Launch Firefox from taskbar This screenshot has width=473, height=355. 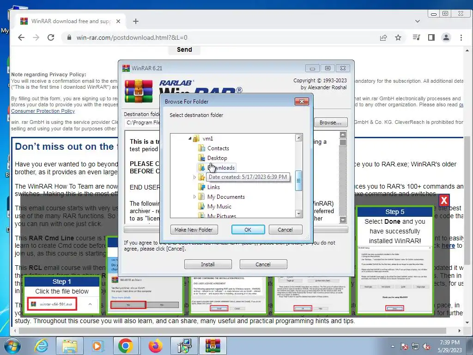(155, 346)
